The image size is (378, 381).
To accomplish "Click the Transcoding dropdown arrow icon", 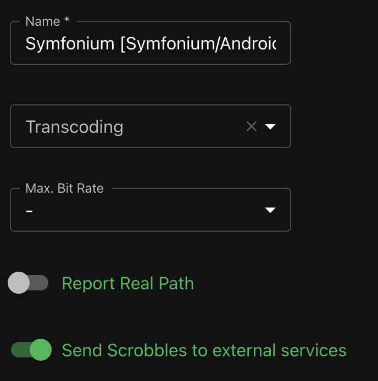I will tap(270, 127).
